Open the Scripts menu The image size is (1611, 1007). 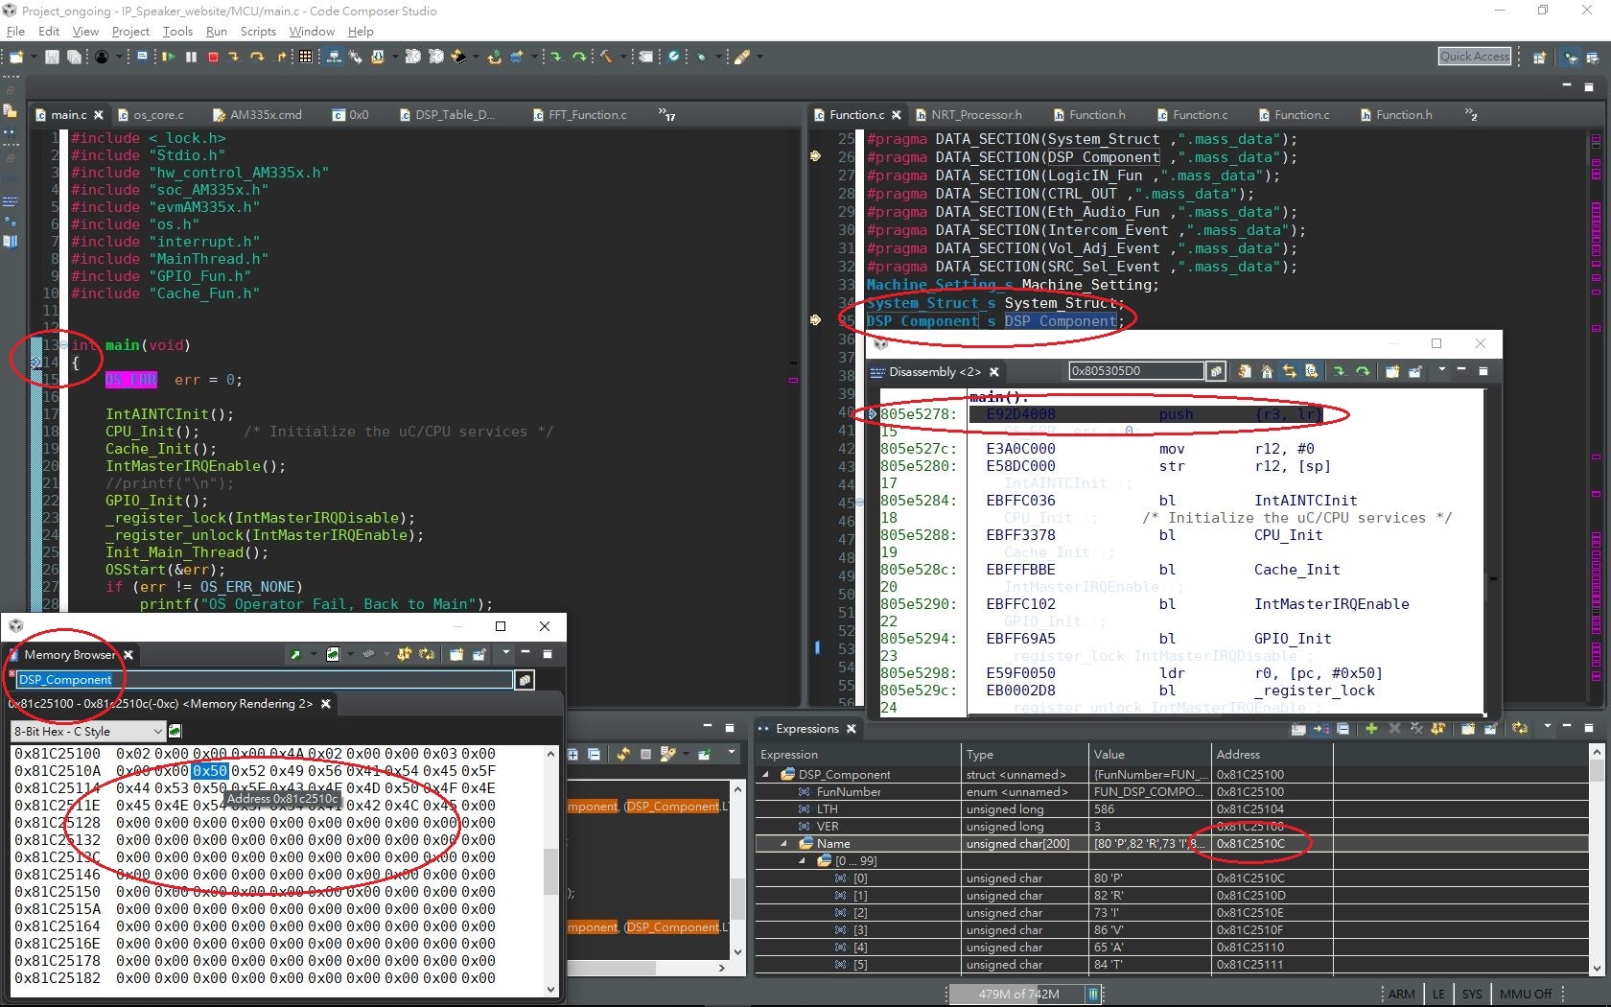258,31
